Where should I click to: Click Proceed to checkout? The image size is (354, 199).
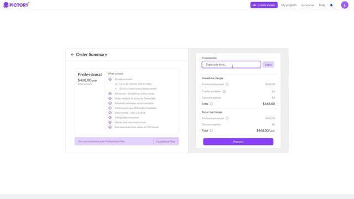238,142
